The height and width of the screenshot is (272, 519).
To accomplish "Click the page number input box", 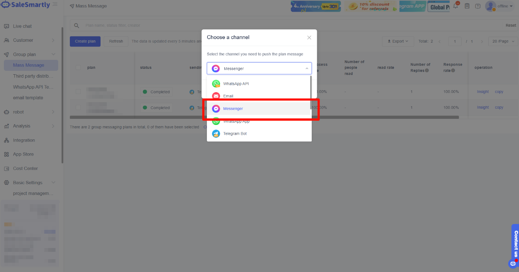I will click(x=455, y=41).
